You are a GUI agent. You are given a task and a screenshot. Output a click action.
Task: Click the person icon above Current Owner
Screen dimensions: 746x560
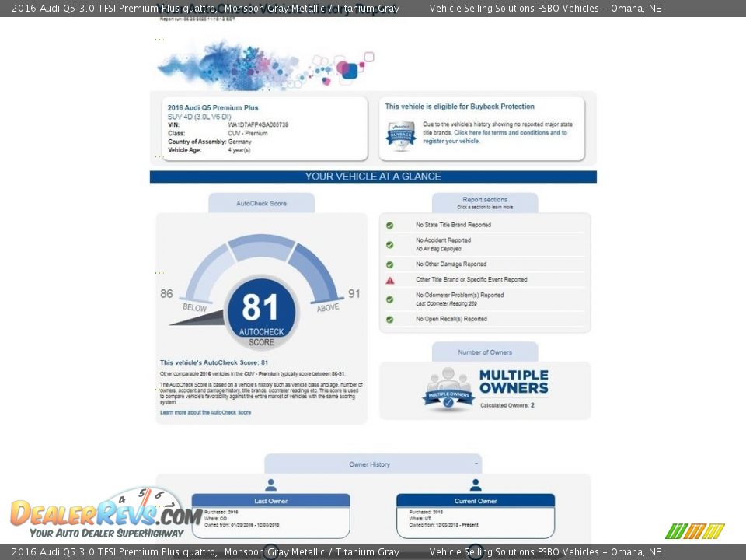(476, 485)
